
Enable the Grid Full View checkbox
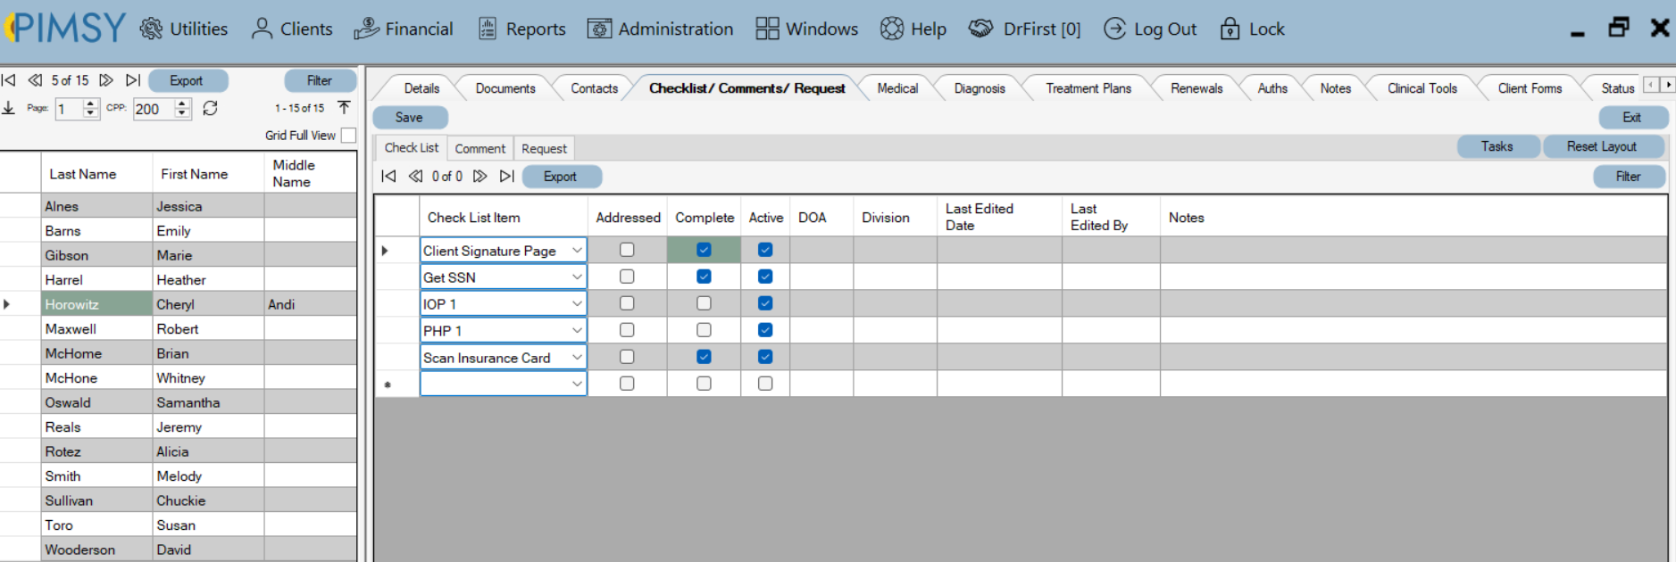(x=348, y=136)
